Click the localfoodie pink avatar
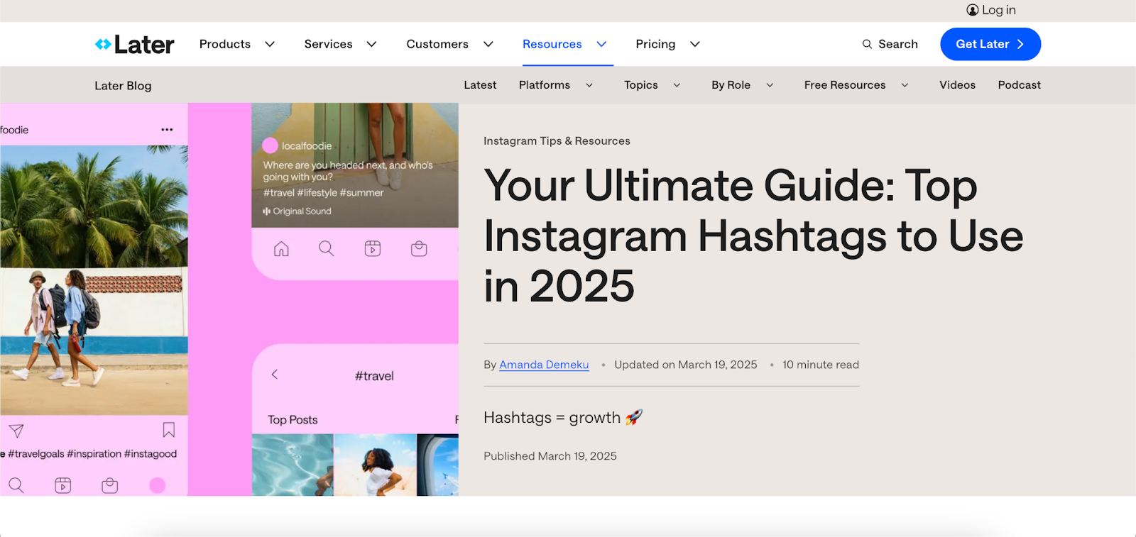The height and width of the screenshot is (537, 1136). click(270, 145)
